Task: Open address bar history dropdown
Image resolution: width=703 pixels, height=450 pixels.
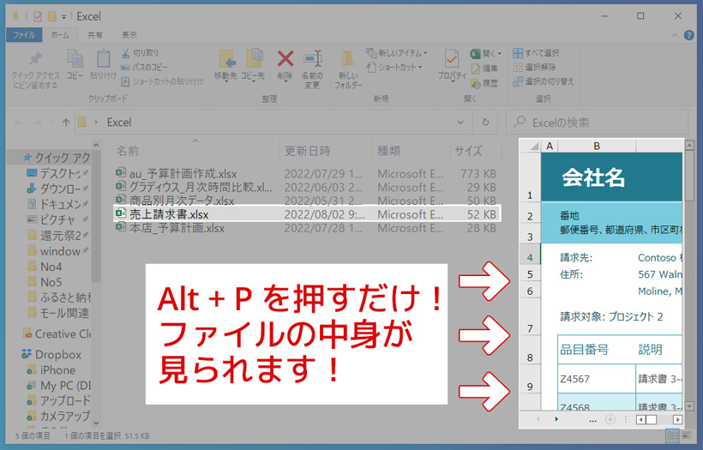Action: [x=460, y=123]
